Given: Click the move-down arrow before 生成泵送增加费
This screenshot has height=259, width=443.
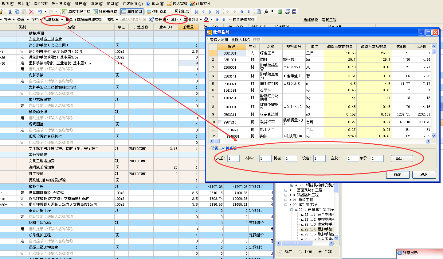Looking at the screenshot, I should [224, 20].
